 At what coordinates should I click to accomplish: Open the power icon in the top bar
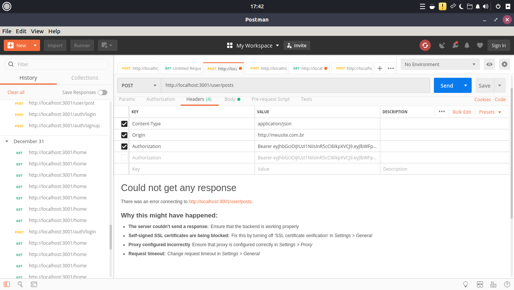point(498,6)
